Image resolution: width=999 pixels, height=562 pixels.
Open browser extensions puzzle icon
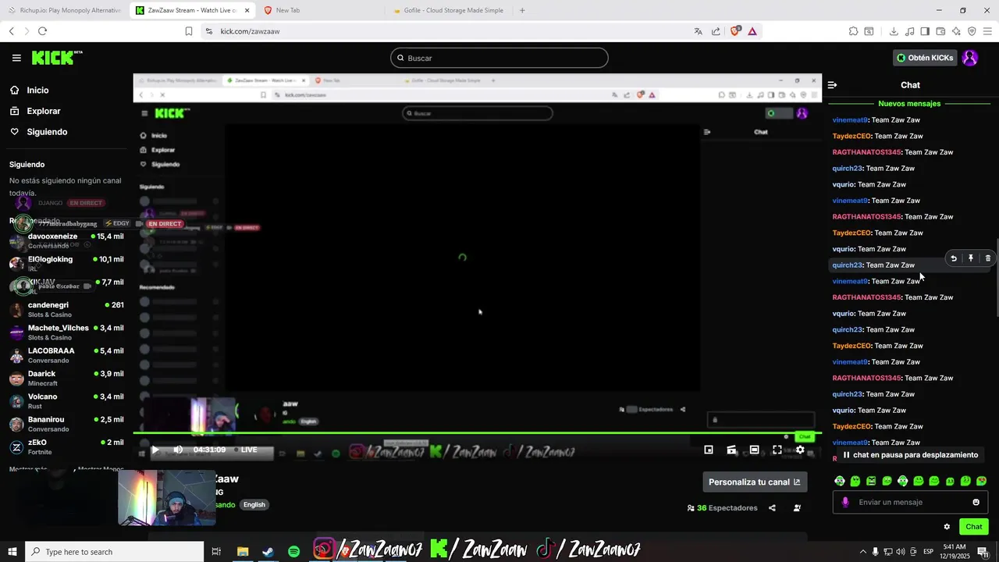click(x=853, y=31)
